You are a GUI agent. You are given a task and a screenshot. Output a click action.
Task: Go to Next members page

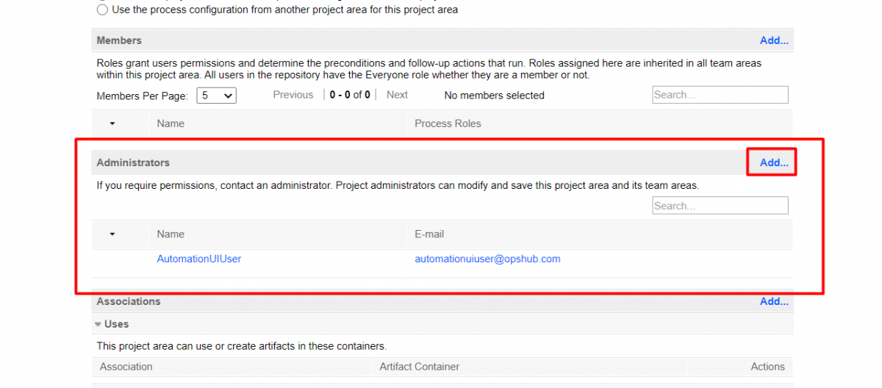click(397, 95)
